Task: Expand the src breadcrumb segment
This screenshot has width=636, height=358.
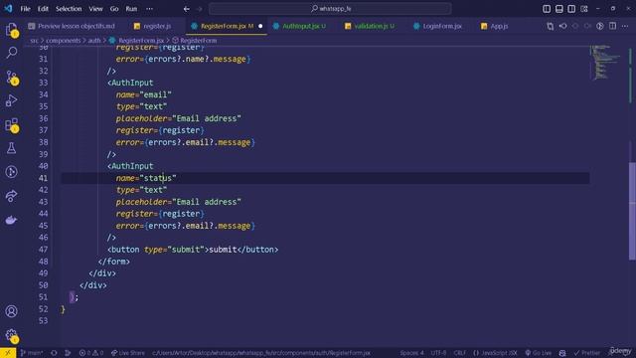Action: tap(34, 41)
